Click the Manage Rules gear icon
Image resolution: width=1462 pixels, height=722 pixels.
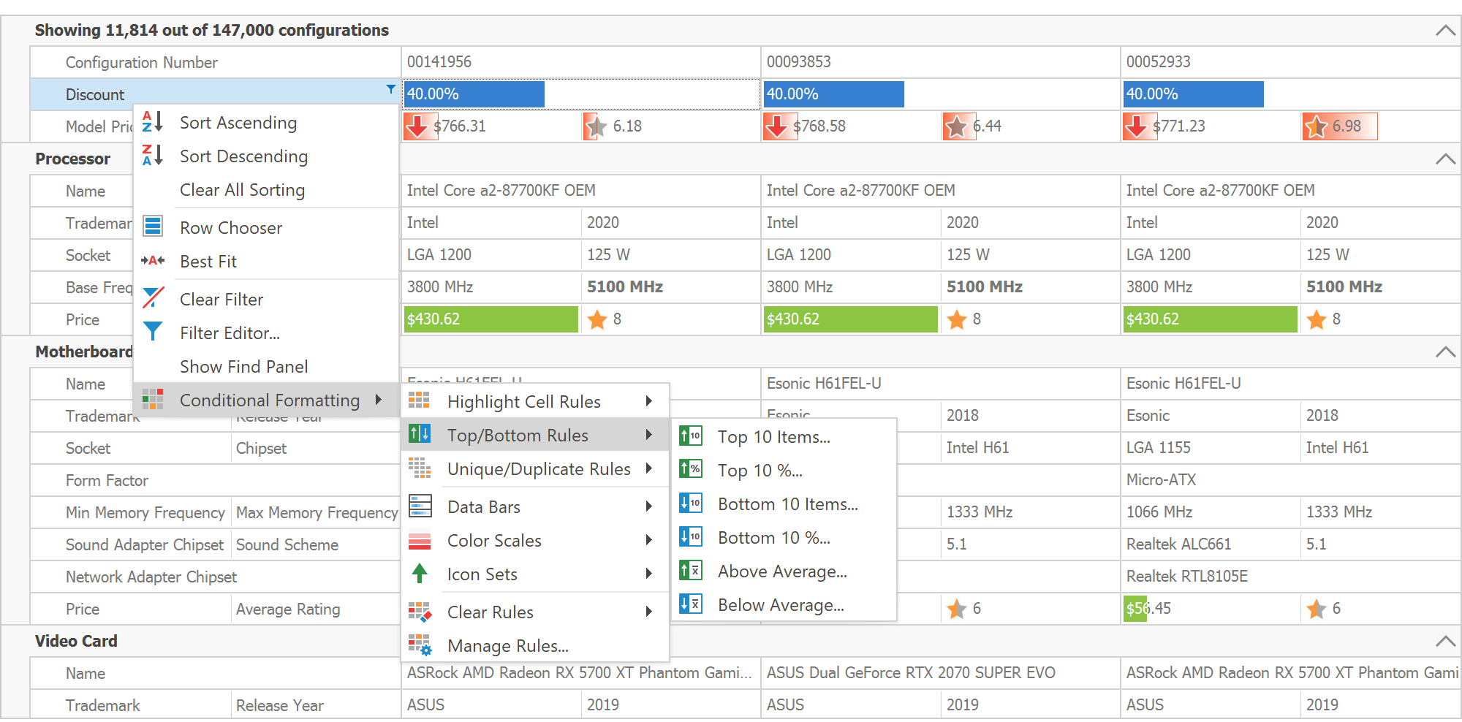[x=419, y=645]
